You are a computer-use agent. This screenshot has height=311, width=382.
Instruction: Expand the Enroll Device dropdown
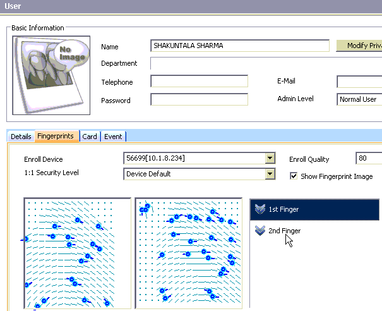pyautogui.click(x=270, y=158)
